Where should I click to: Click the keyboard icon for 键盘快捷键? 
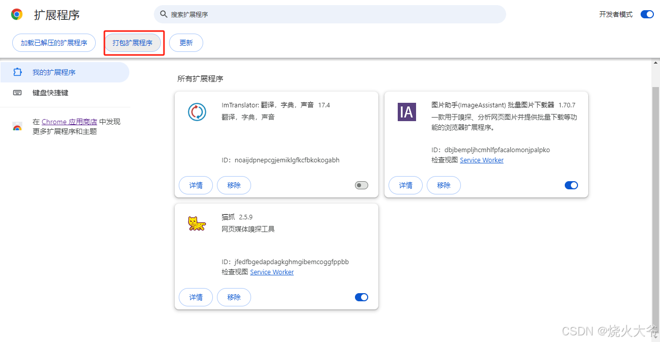click(17, 93)
